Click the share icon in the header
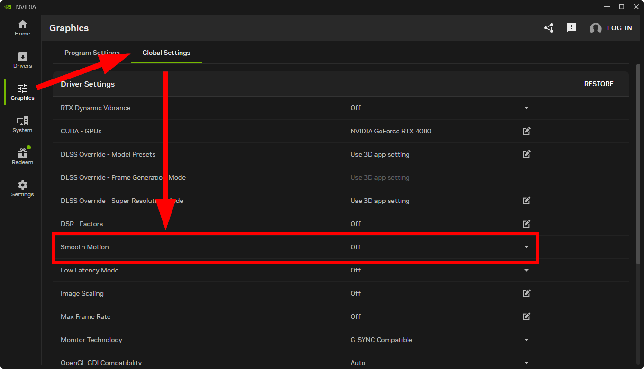The width and height of the screenshot is (644, 369). pyautogui.click(x=548, y=28)
